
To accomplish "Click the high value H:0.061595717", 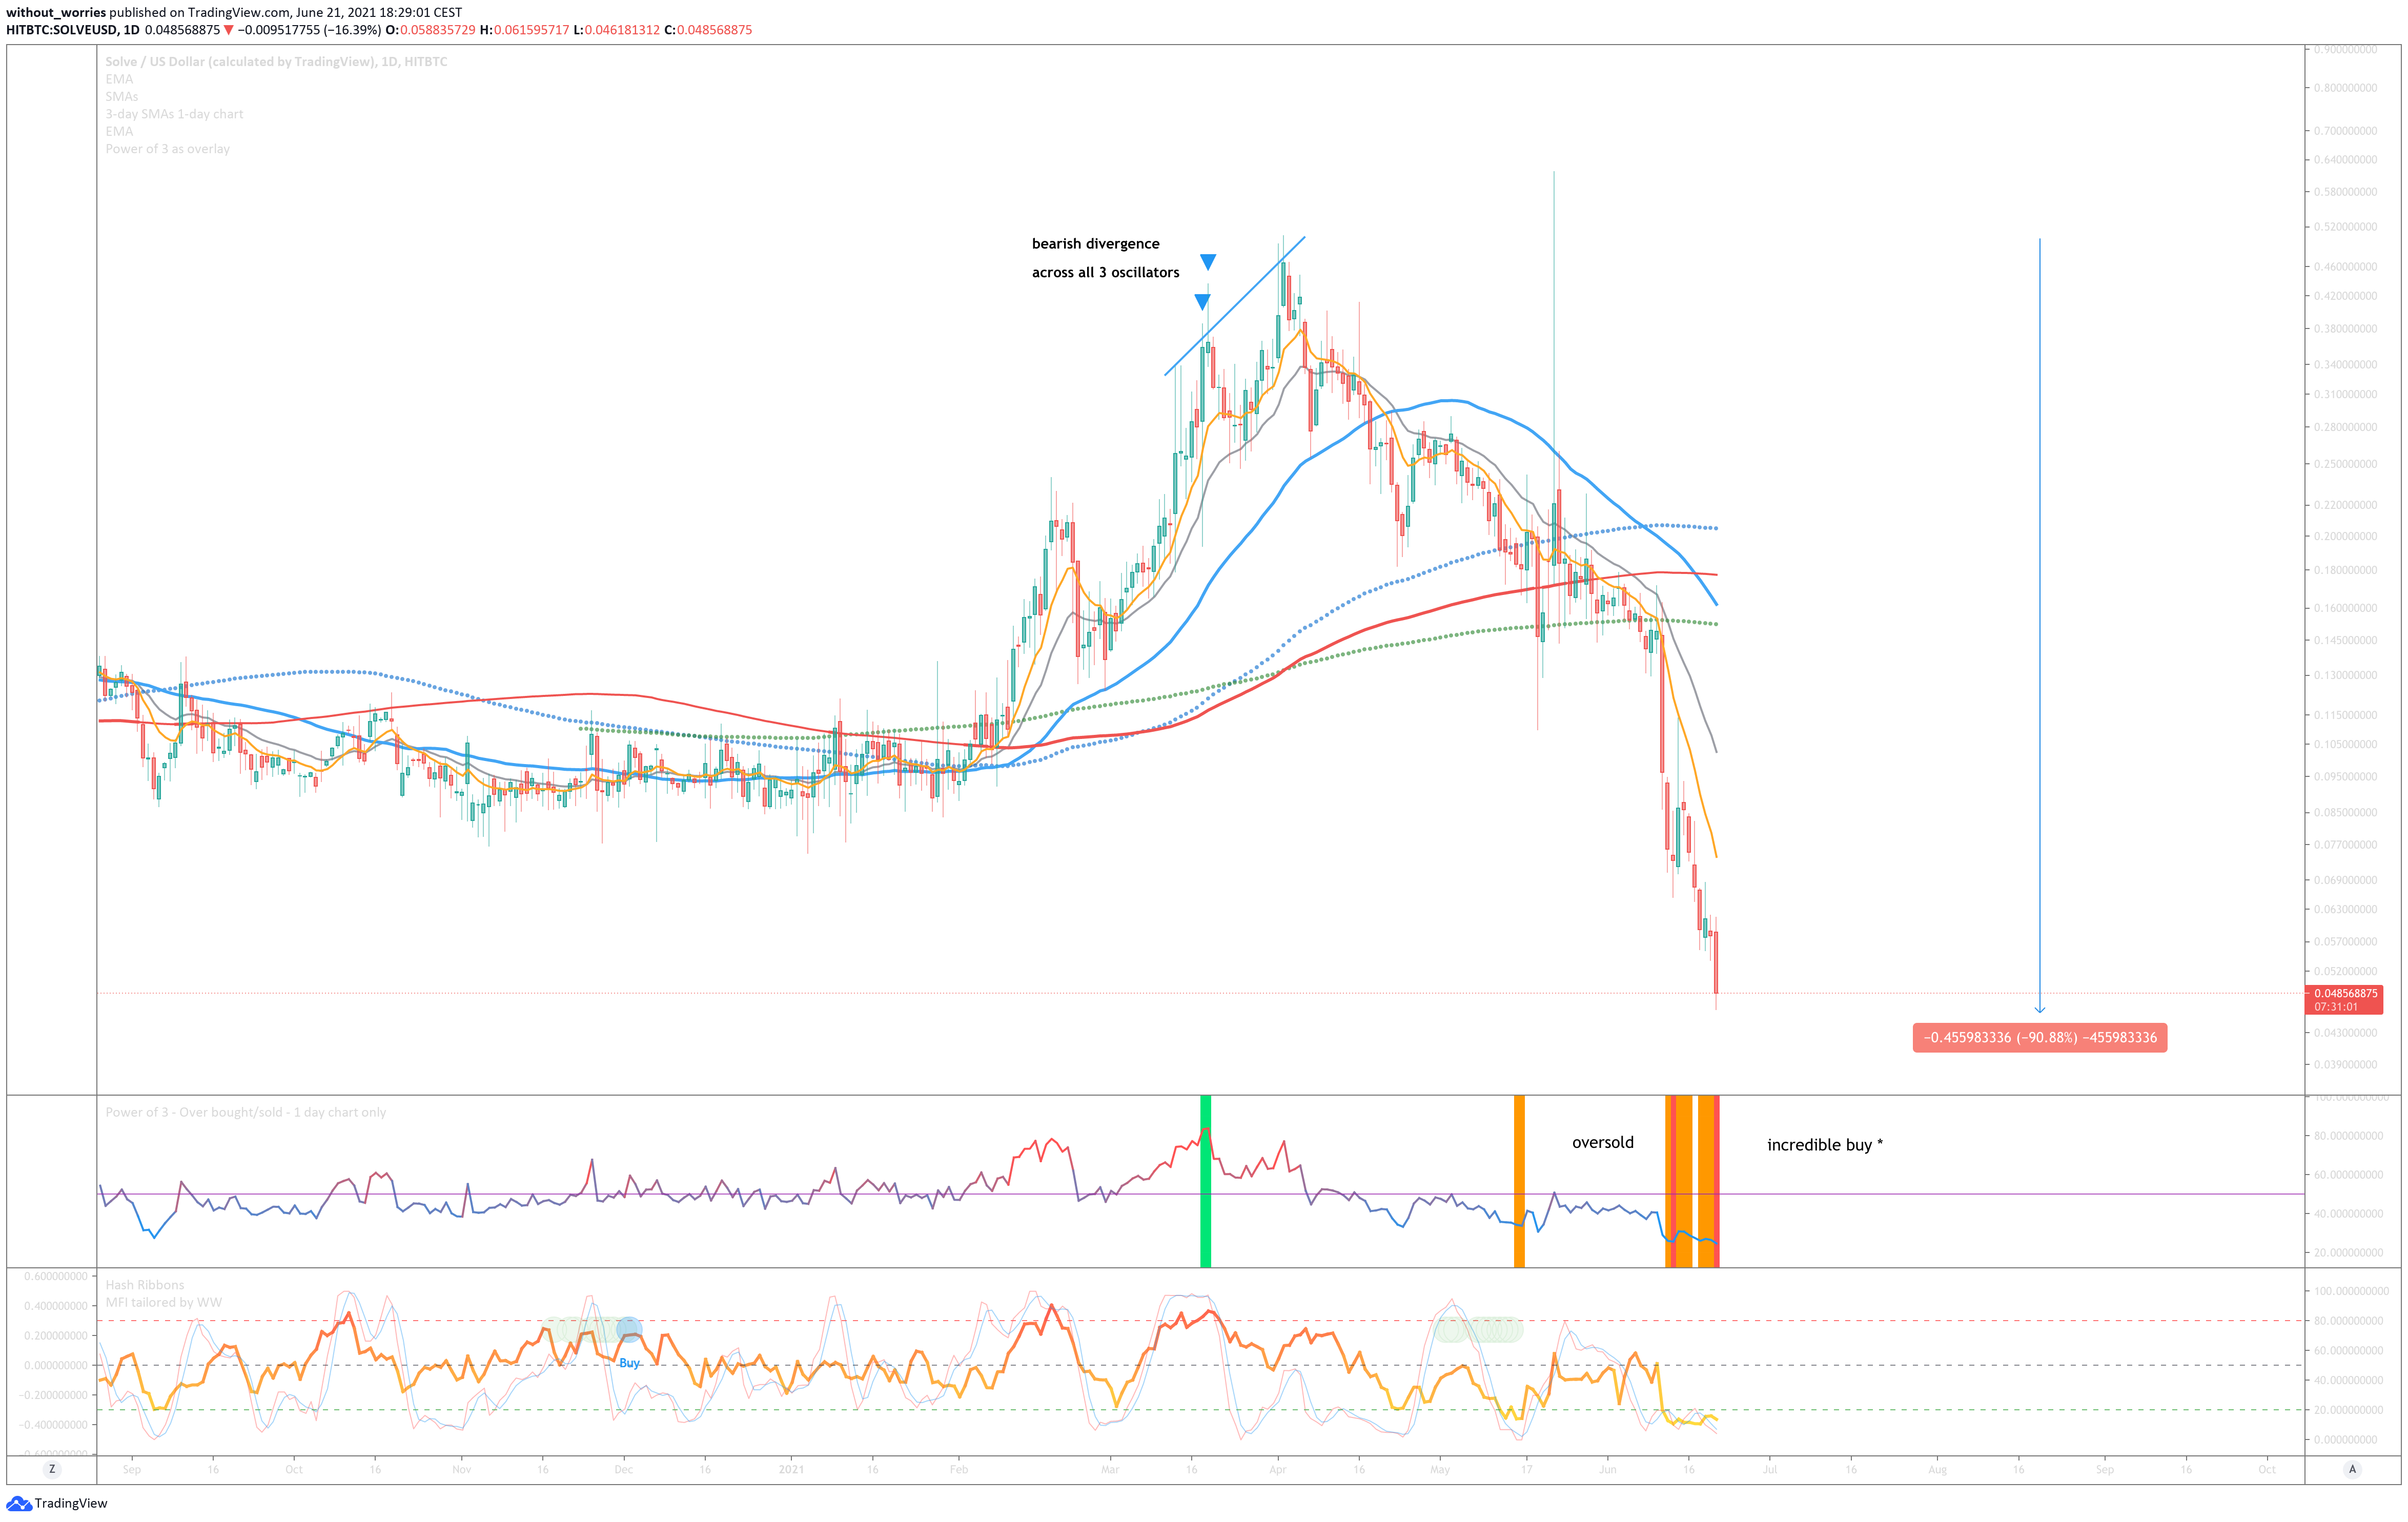I will (524, 30).
